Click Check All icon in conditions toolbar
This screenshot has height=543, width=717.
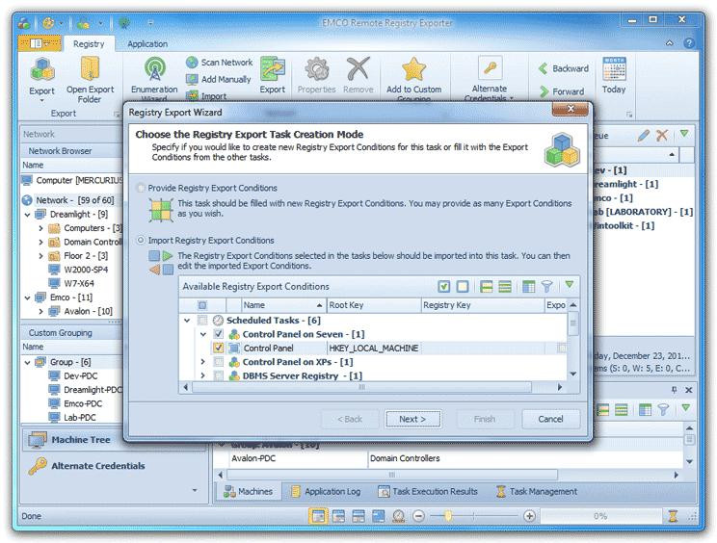pos(443,287)
